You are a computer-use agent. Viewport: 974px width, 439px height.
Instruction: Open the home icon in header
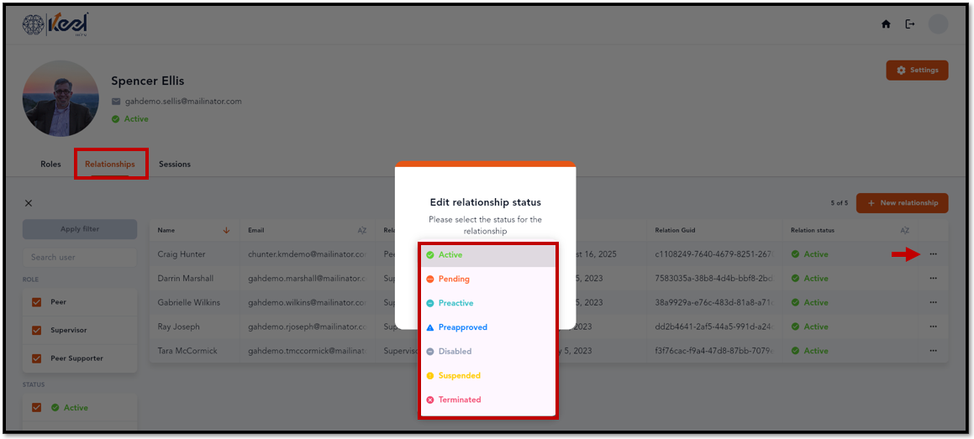click(x=886, y=24)
